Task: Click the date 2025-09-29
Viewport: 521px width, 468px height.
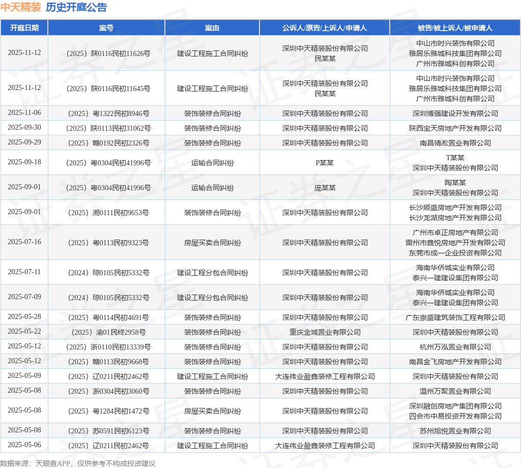Action: 24,142
